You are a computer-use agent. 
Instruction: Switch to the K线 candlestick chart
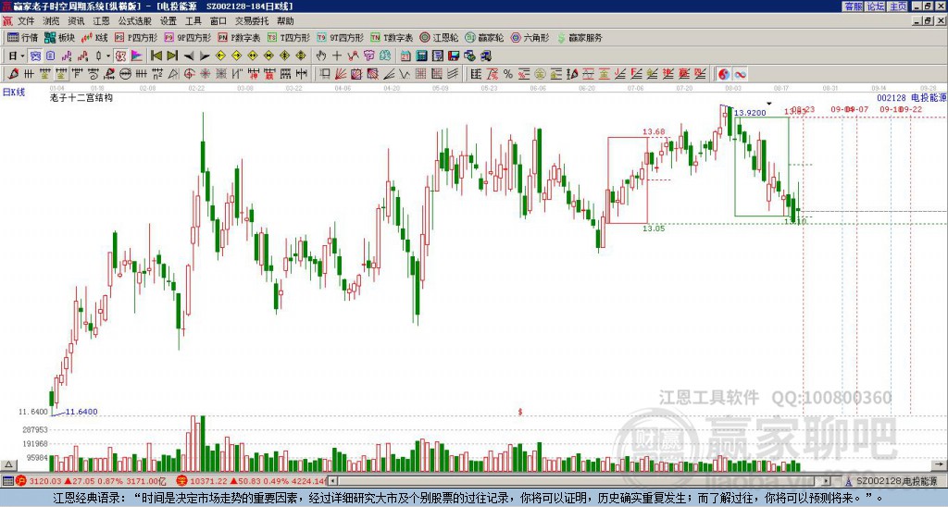pyautogui.click(x=94, y=37)
